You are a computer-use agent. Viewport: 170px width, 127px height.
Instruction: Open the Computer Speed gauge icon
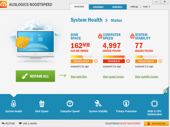coord(70,104)
